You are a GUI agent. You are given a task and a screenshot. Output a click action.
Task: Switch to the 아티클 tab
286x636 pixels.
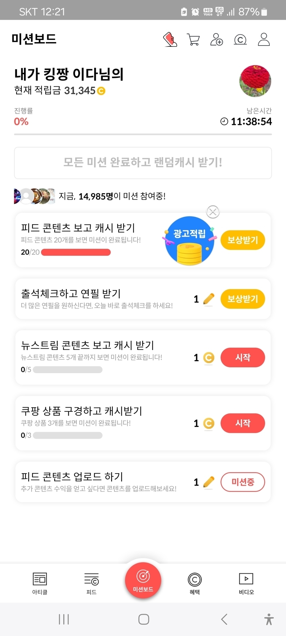(x=40, y=583)
